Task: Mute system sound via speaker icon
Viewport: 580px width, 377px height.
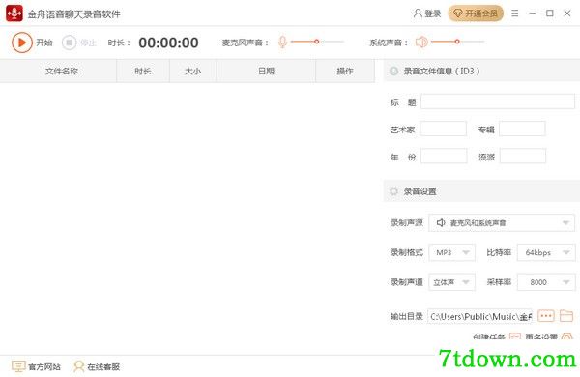Action: (421, 43)
